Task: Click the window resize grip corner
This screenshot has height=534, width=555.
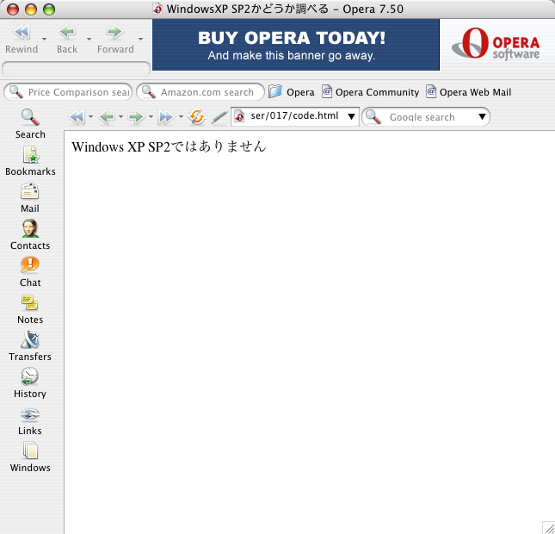Action: click(x=548, y=527)
